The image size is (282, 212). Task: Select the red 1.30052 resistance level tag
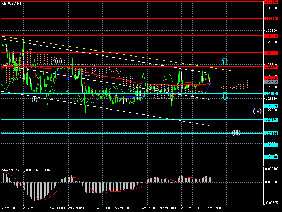tap(271, 36)
